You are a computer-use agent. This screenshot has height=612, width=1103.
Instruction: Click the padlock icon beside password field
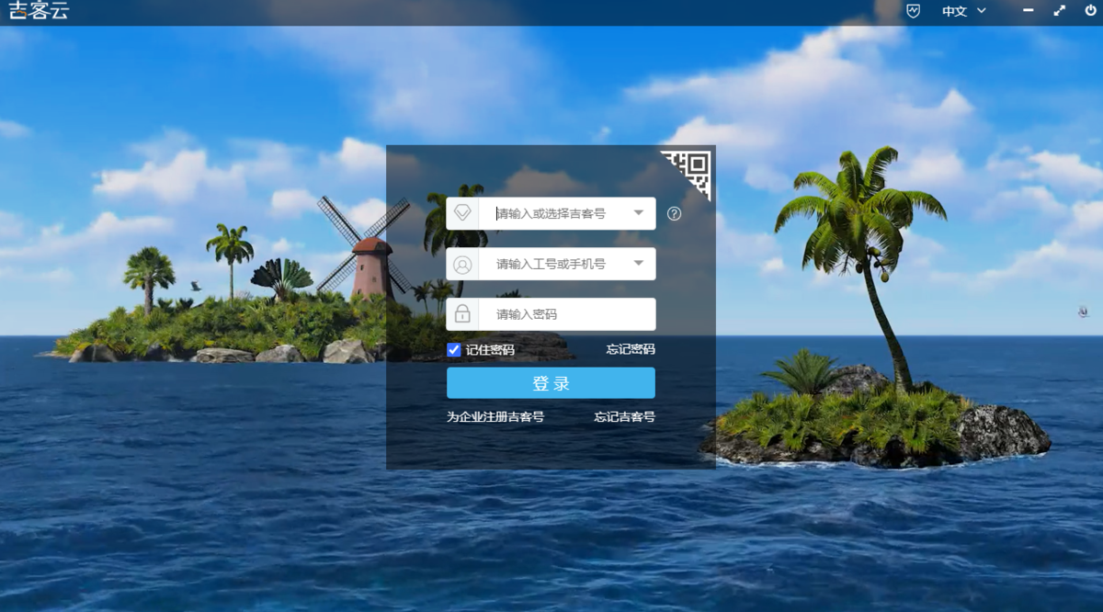coord(462,314)
